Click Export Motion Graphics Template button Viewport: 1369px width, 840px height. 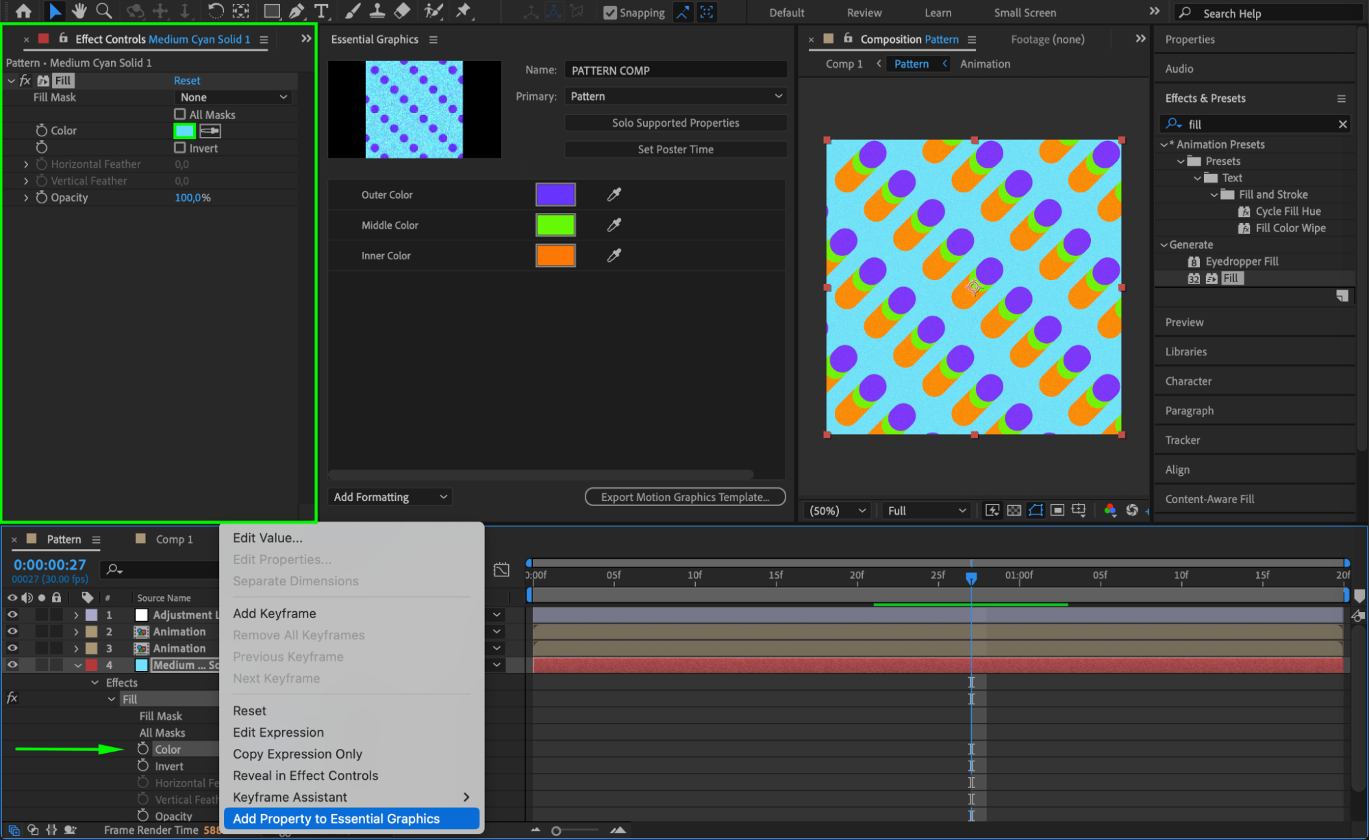pyautogui.click(x=685, y=497)
